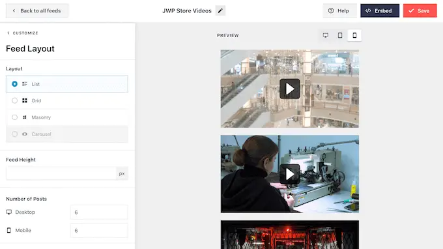443x249 pixels.
Task: Click the Embed button
Action: 380,10
